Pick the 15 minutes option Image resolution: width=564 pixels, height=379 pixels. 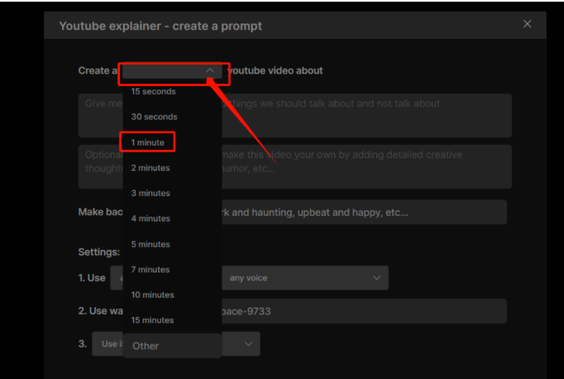click(153, 320)
